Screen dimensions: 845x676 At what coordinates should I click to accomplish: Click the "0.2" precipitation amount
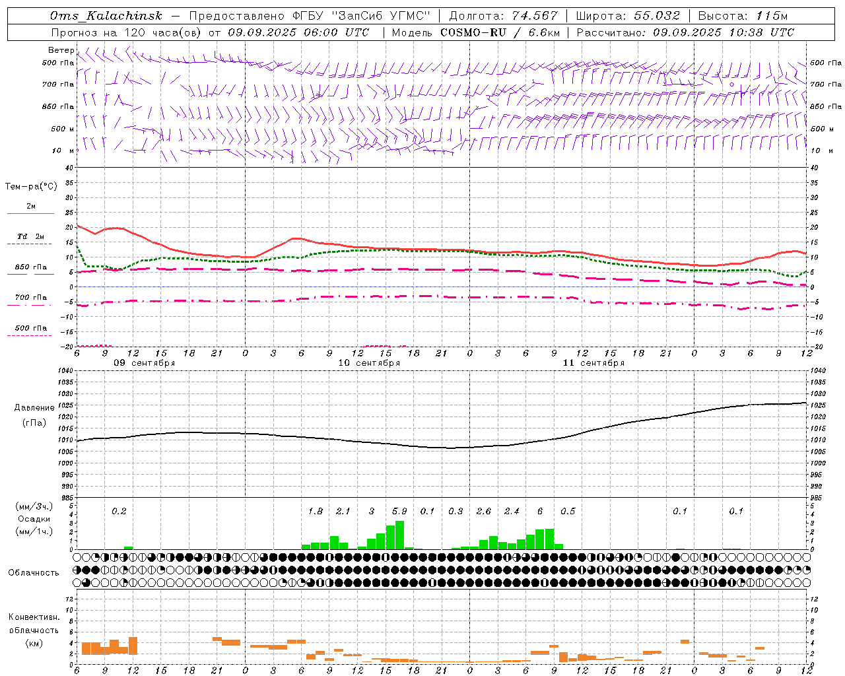tap(119, 511)
